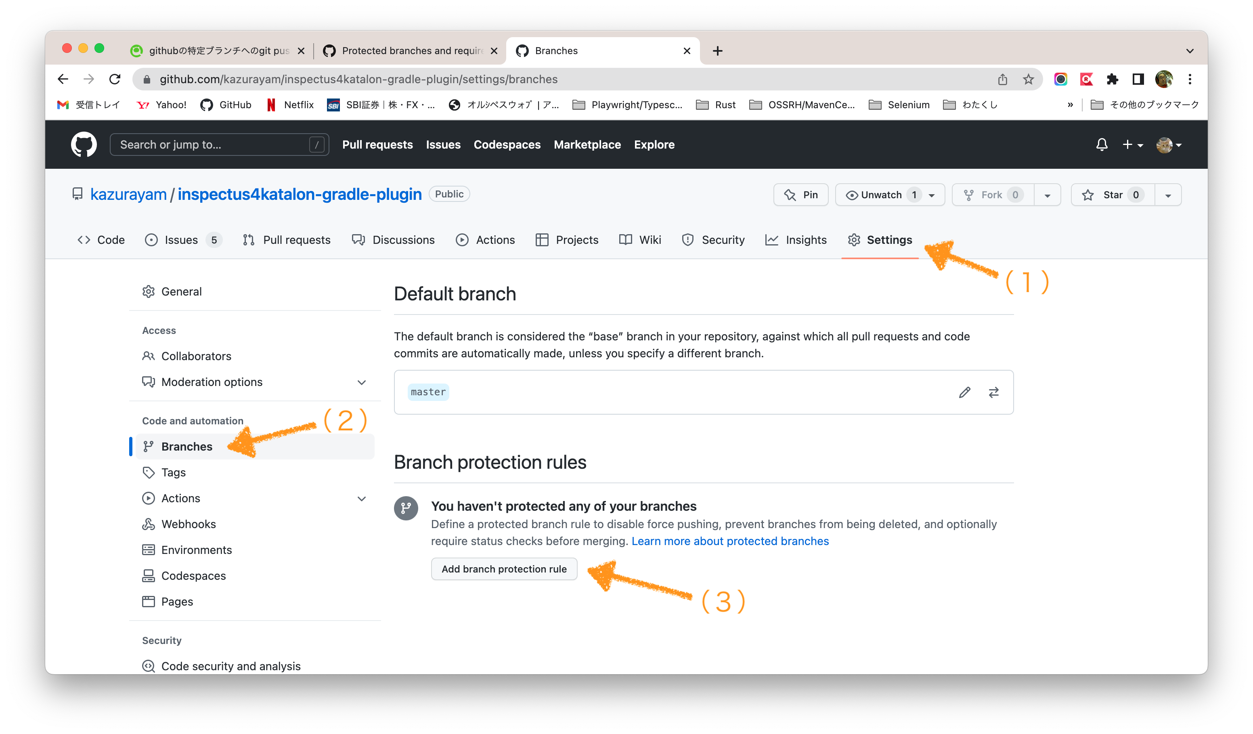
Task: Open the Unwatch options dropdown
Action: click(932, 195)
